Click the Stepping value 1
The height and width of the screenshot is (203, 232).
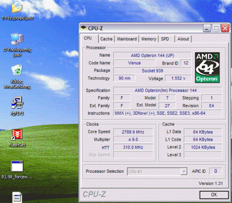click(212, 98)
